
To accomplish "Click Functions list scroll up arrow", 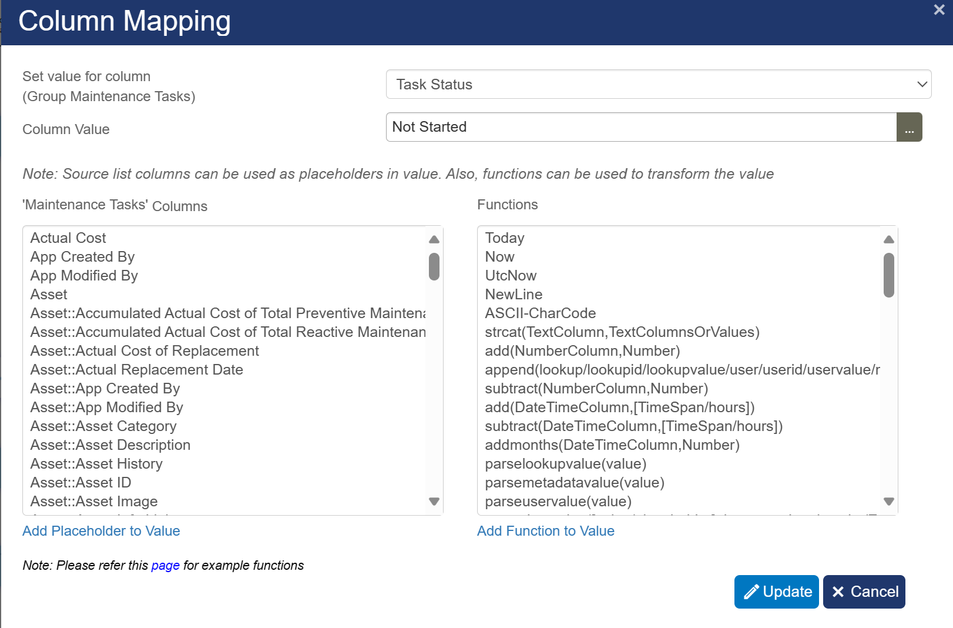I will point(889,239).
